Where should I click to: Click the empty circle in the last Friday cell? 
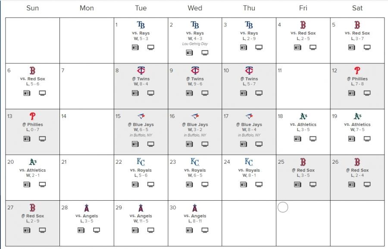(x=283, y=207)
